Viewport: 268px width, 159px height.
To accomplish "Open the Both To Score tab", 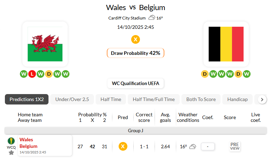I will pos(201,99).
